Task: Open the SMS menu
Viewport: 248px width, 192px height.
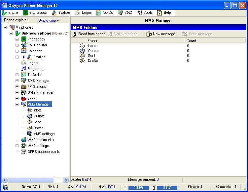Action: pos(125,12)
